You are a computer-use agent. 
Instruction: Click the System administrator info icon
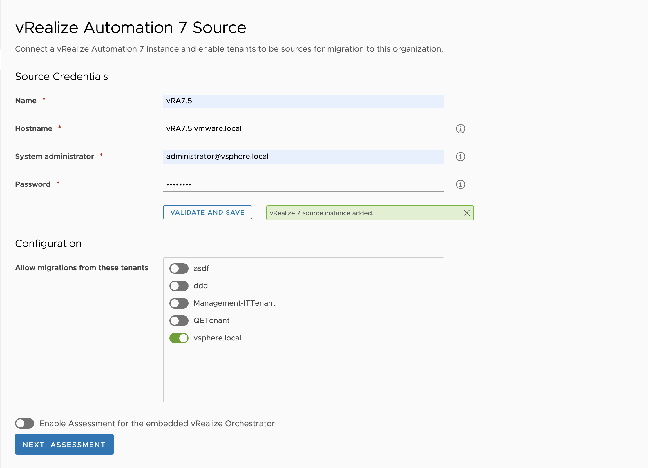(x=460, y=157)
